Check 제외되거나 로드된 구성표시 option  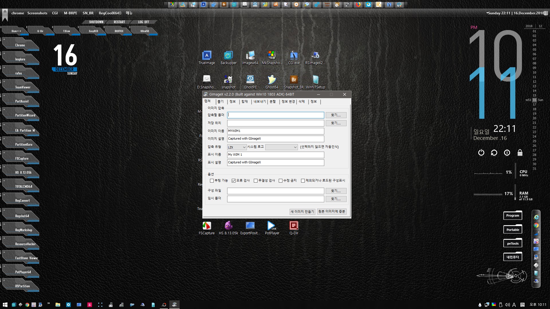(303, 181)
